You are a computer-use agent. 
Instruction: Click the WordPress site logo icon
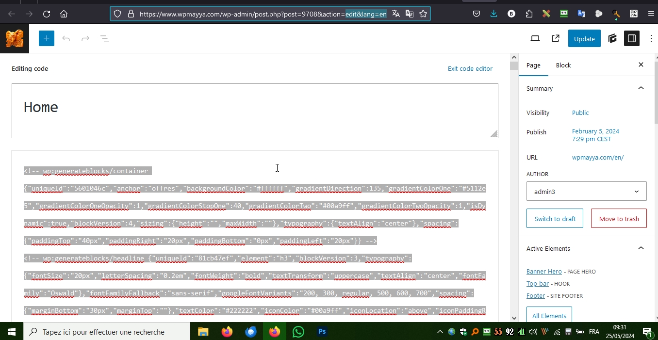pos(15,38)
